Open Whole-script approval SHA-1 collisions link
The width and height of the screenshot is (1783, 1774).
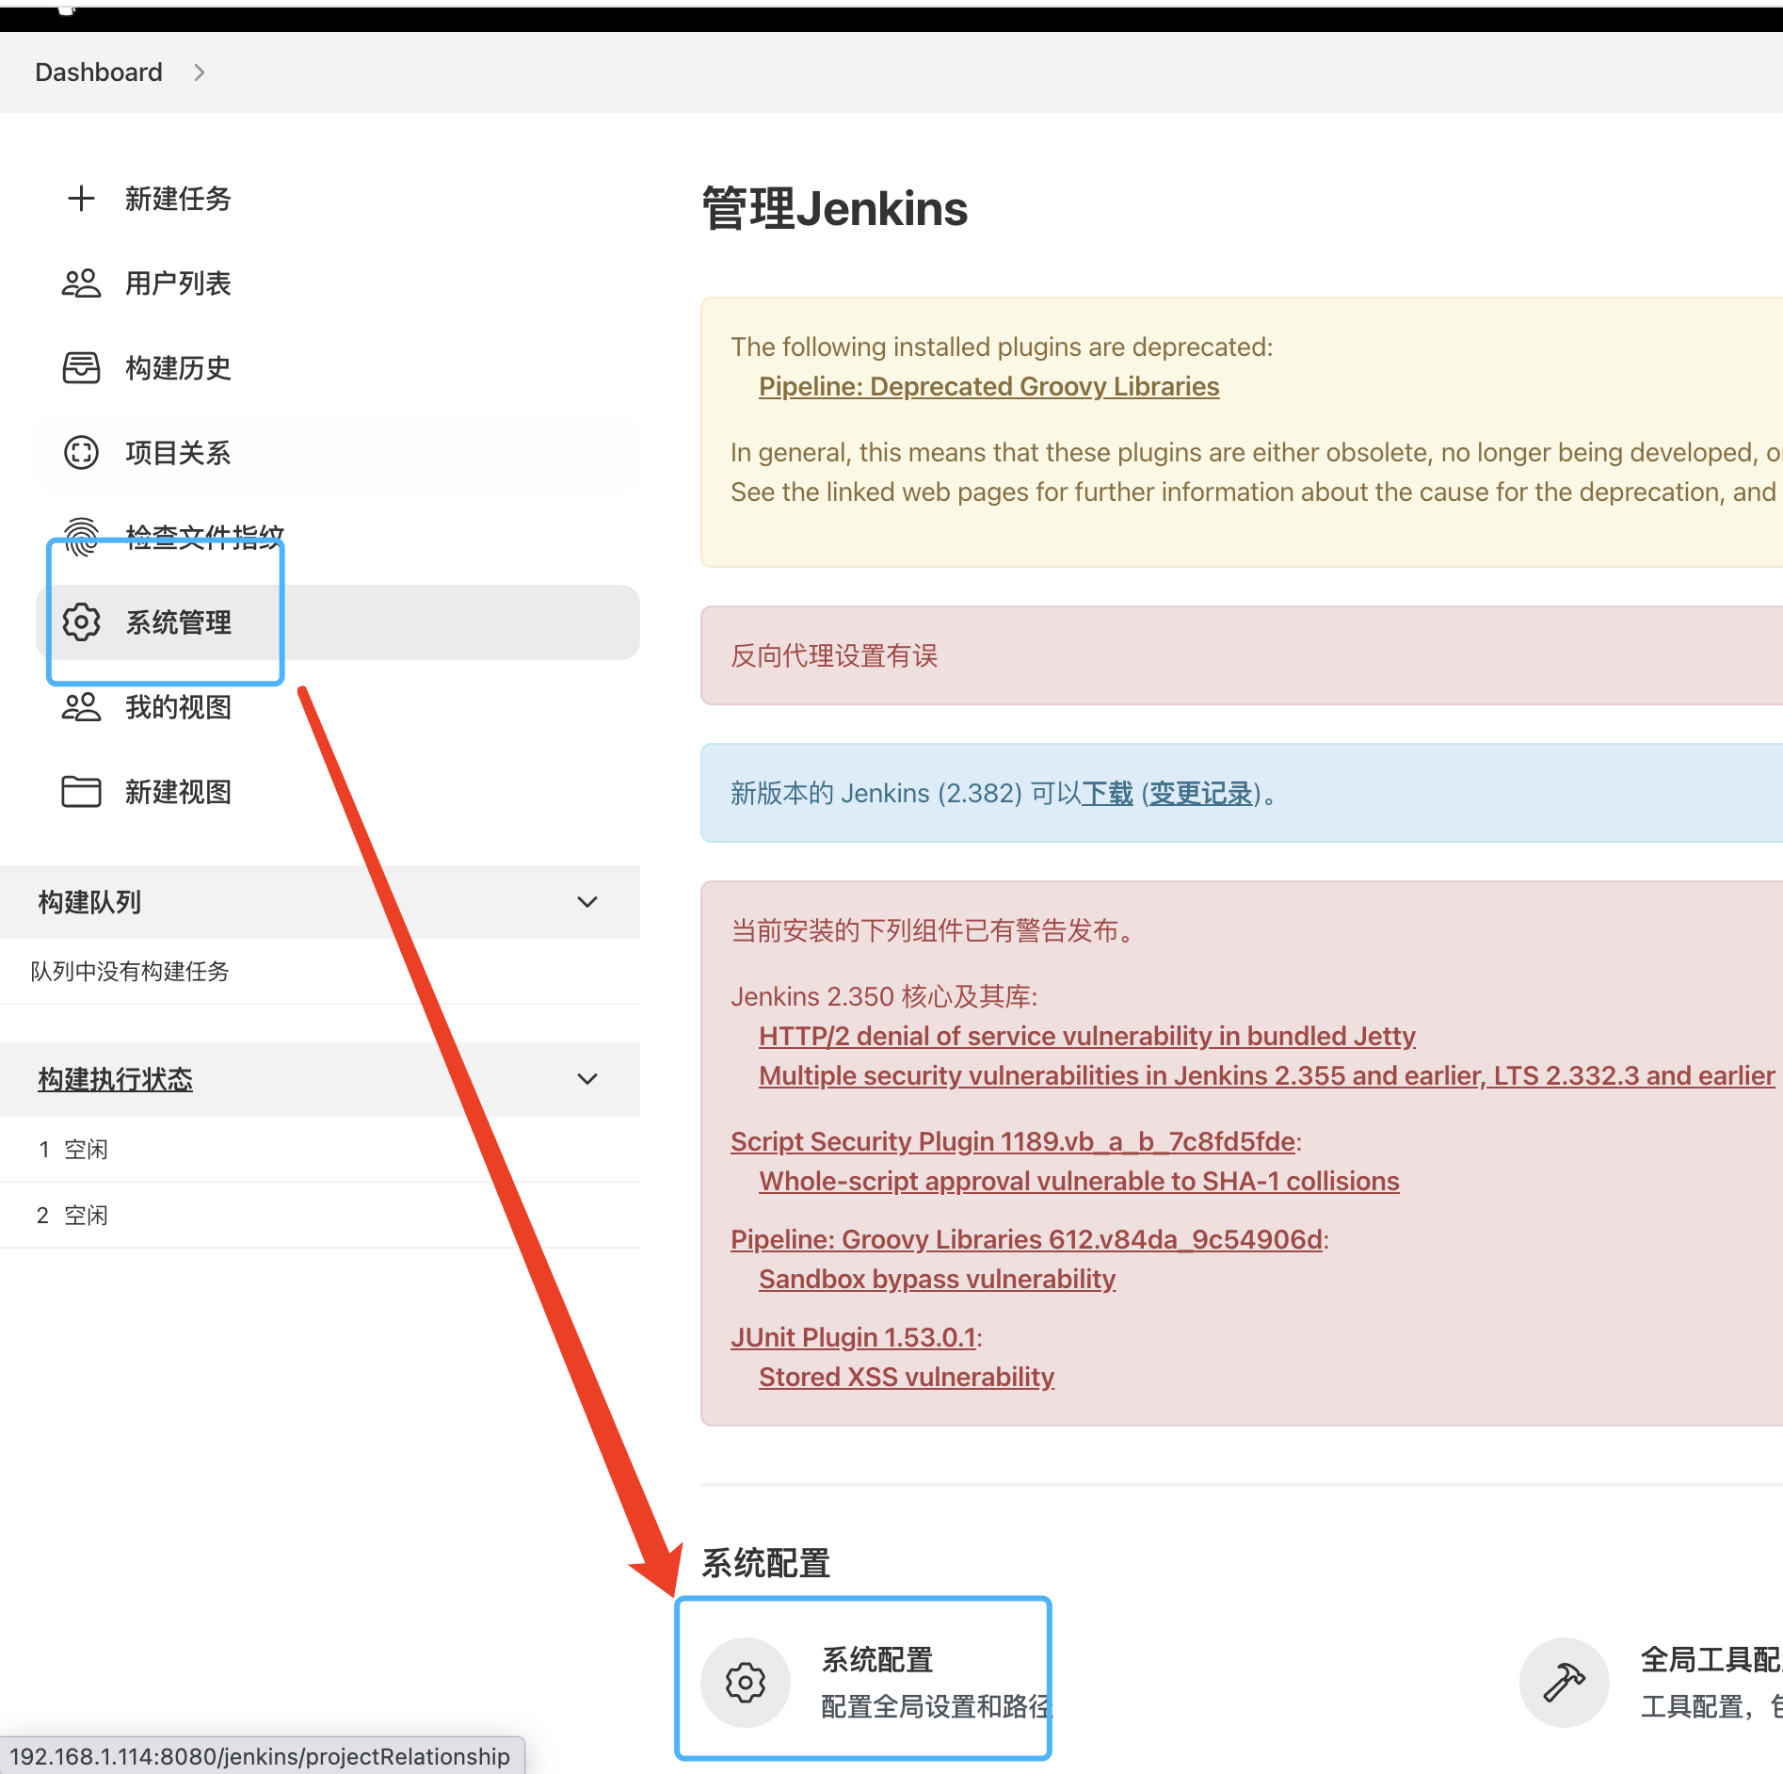[1079, 1181]
